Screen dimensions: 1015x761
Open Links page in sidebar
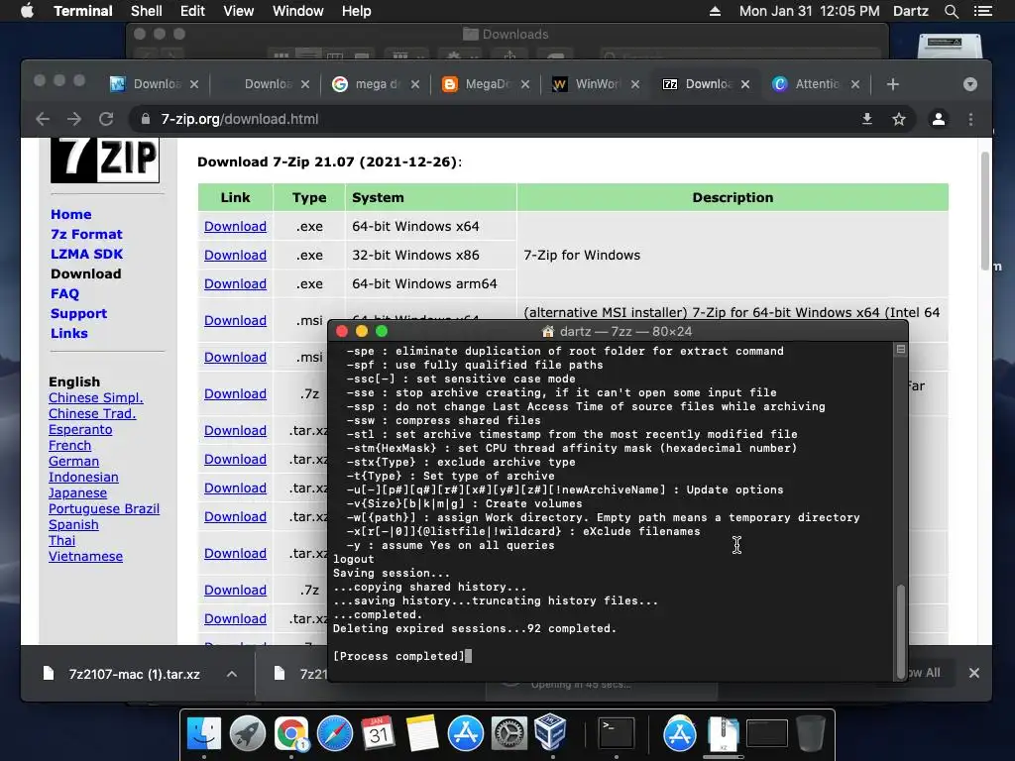(x=69, y=333)
